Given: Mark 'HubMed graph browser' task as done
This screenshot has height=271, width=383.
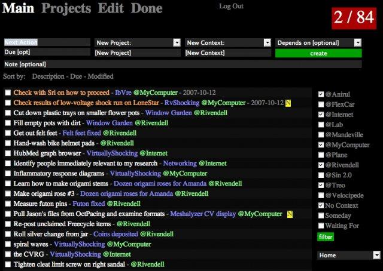Looking at the screenshot, I should (x=8, y=153).
